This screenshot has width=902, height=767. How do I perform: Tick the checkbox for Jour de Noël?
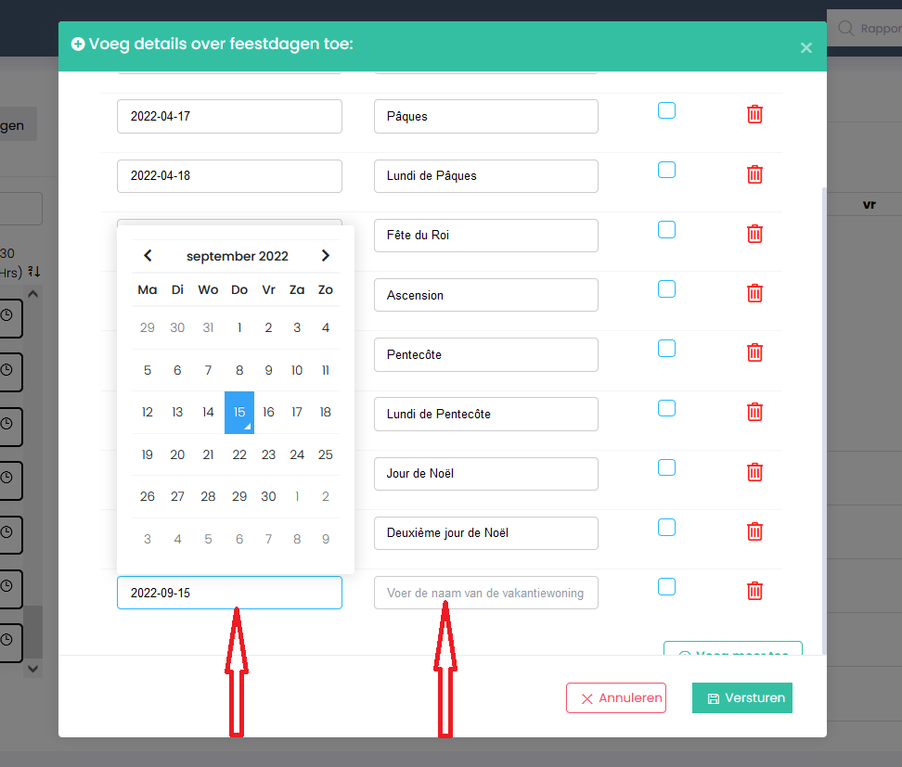point(666,467)
